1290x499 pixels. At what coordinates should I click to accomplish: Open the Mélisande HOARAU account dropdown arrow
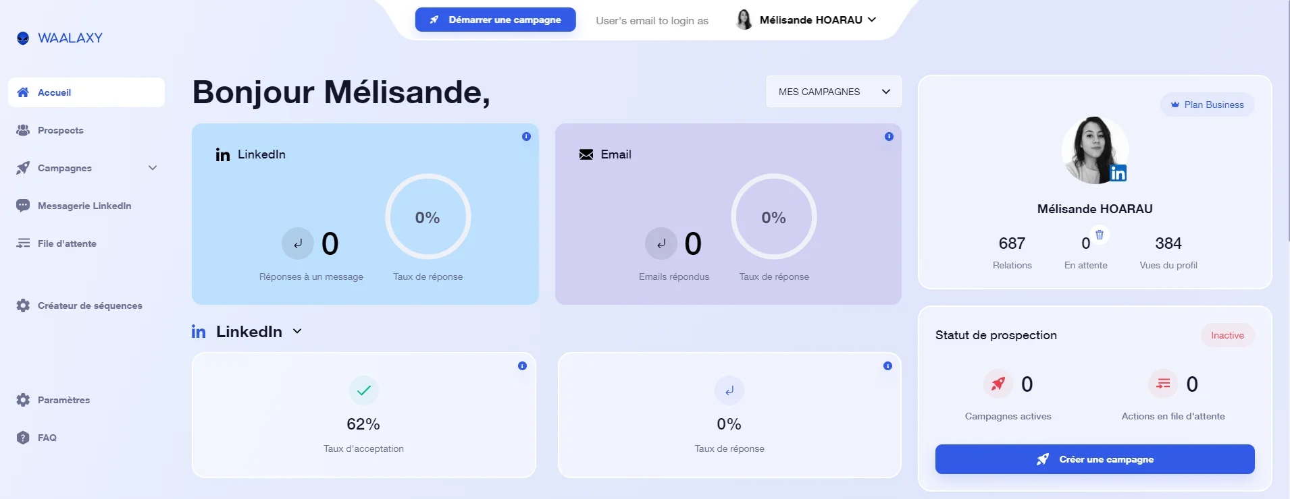(872, 20)
